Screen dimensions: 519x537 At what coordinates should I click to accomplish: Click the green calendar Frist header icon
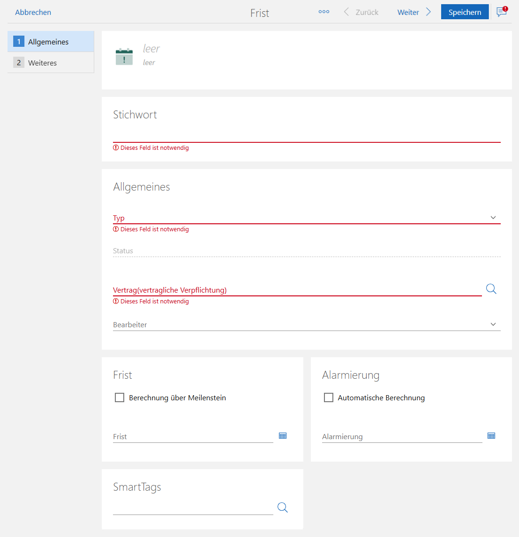tap(124, 57)
